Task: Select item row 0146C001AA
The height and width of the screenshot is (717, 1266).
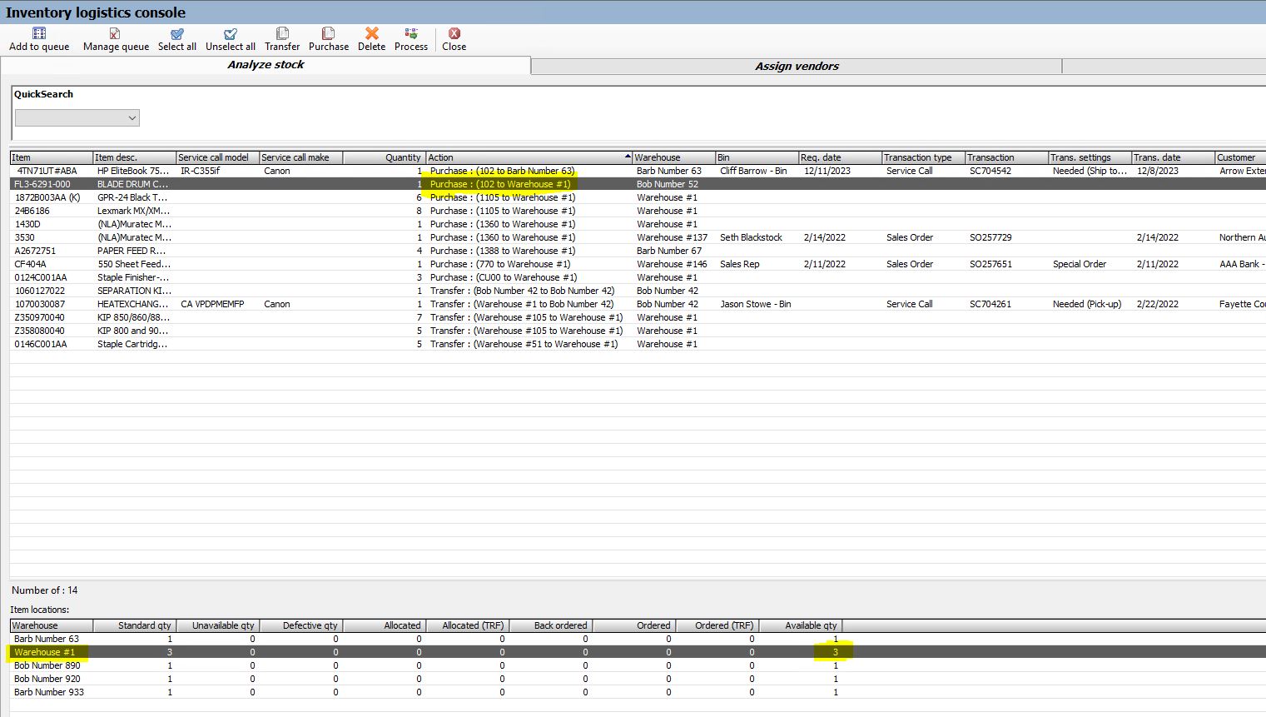Action: [638, 344]
